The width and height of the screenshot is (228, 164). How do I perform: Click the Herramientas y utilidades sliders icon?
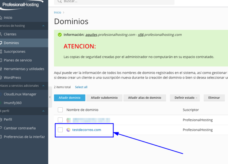click(x=1, y=69)
